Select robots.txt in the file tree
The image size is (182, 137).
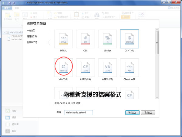[15, 39]
